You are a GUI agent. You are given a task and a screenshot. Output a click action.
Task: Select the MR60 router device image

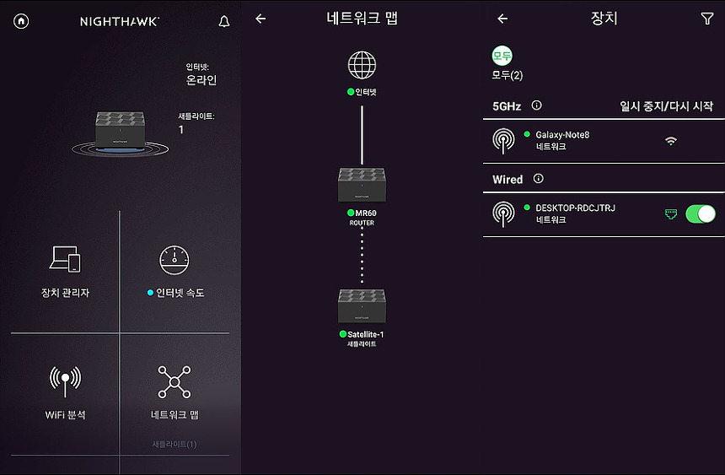(362, 185)
